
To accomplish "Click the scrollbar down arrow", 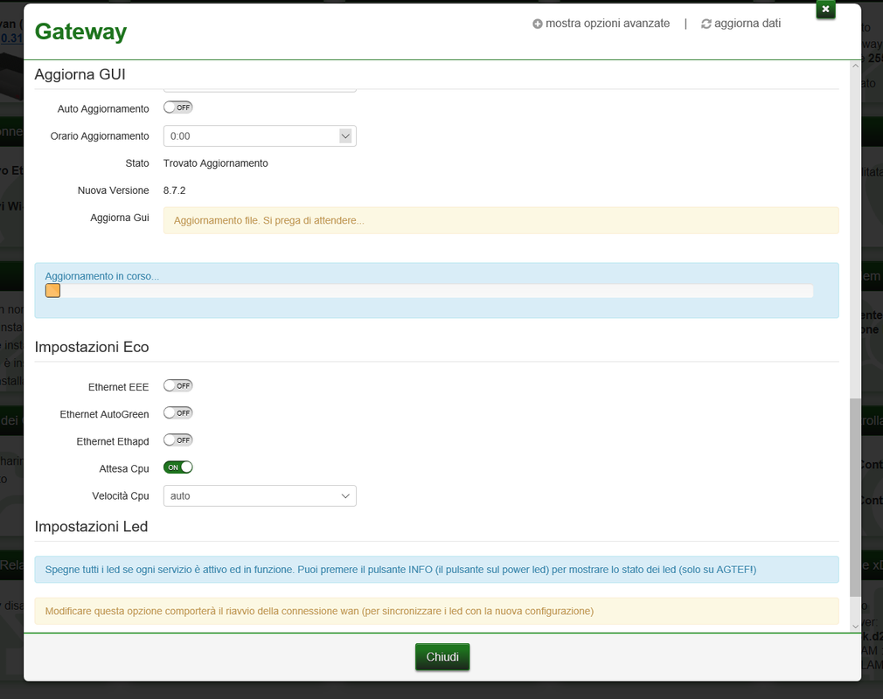I will coord(855,626).
